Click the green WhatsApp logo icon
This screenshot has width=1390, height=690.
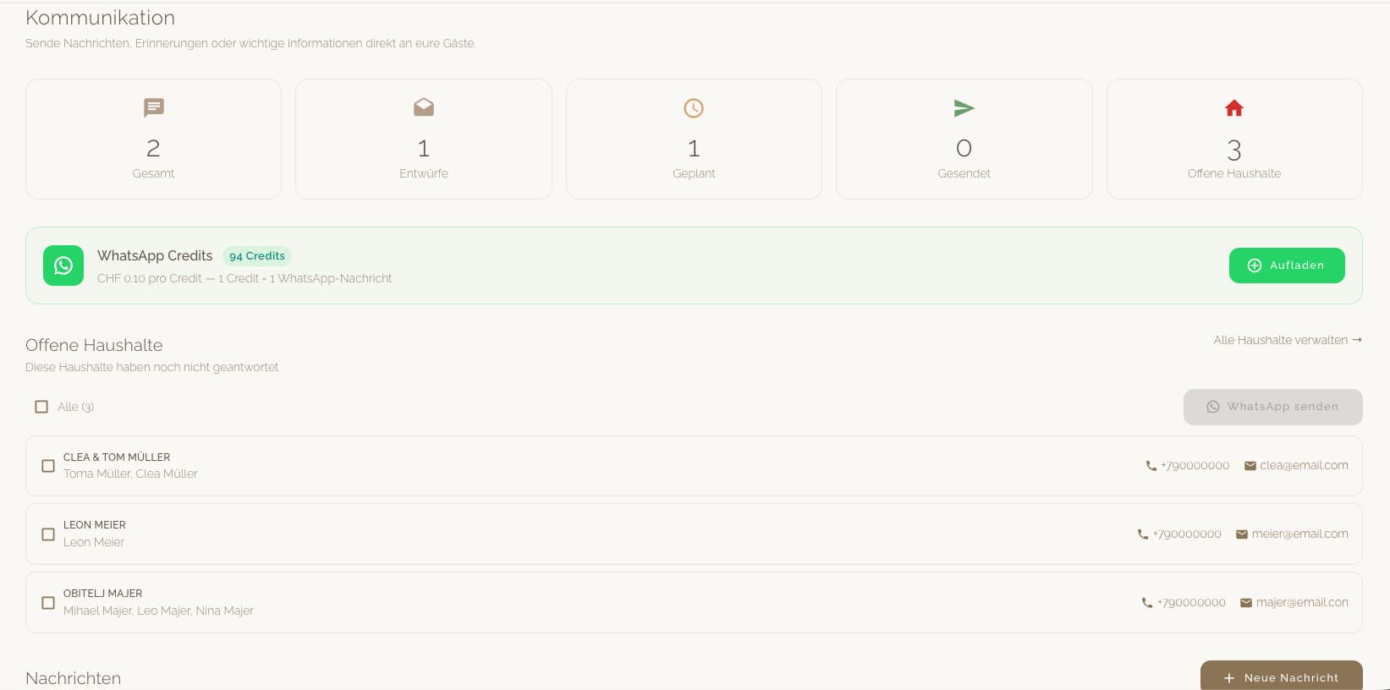coord(63,266)
